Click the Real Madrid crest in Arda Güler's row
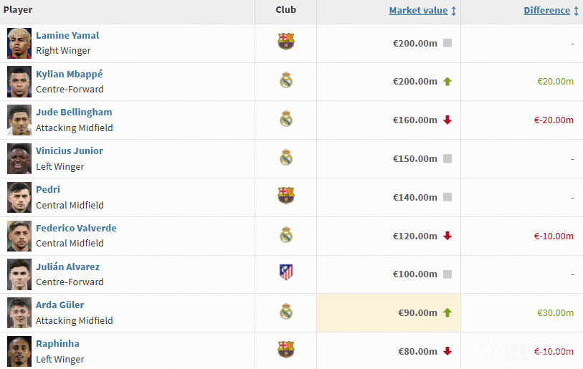Screen dimensions: 583x369 285,312
